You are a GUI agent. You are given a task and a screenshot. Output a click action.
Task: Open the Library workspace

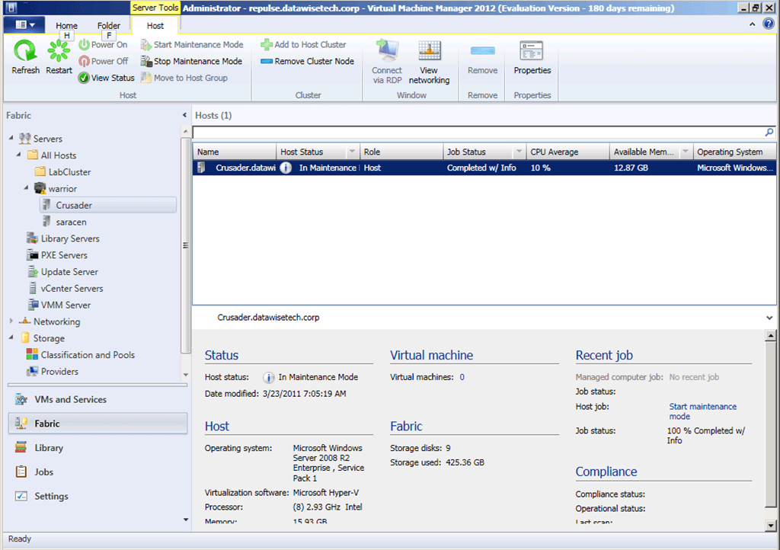point(97,448)
